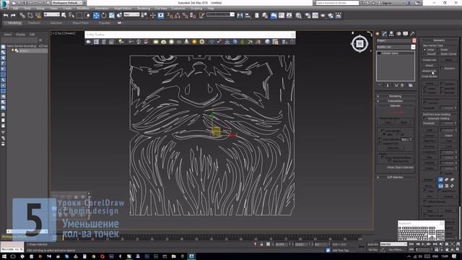Open Scene Explorer Display menu
Viewport: 462px width, 260px height.
(20, 35)
